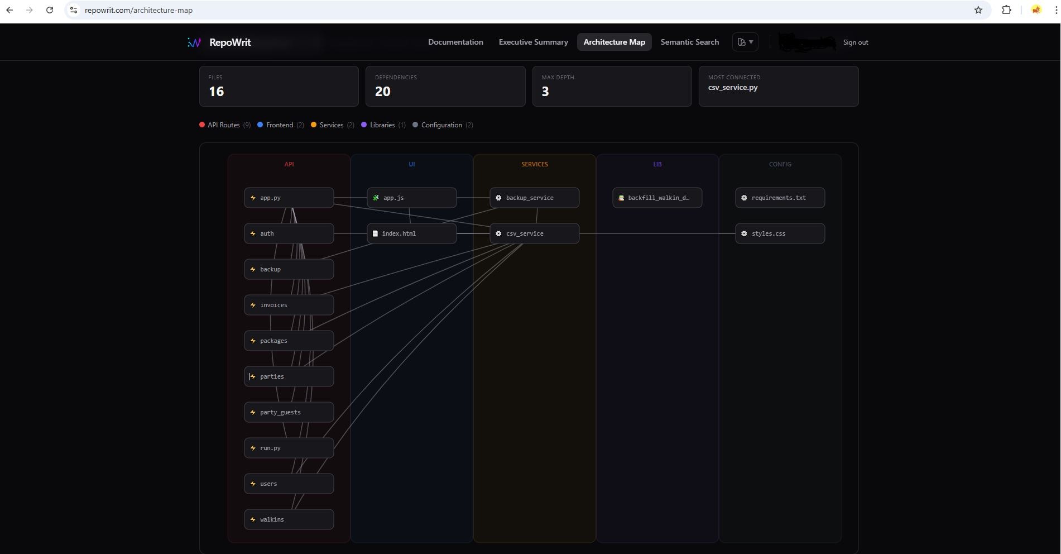Image resolution: width=1061 pixels, height=554 pixels.
Task: Open the Semantic Search tab
Action: [689, 42]
